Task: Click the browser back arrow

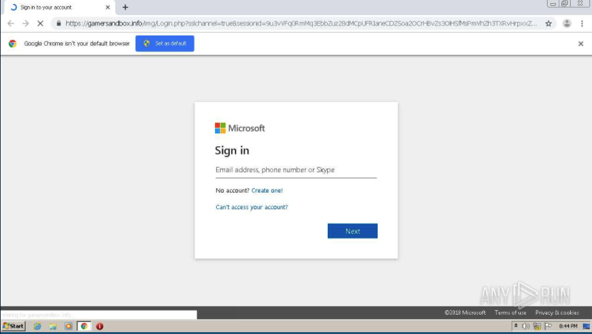Action: (x=11, y=24)
